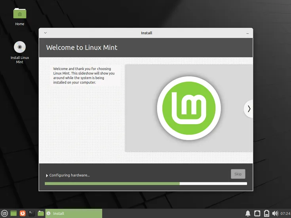Image resolution: width=291 pixels, height=218 pixels.
Task: Minimize the Install window
Action: tap(247, 33)
